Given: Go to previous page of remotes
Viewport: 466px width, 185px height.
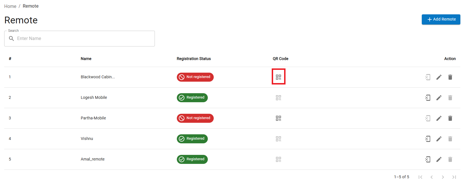Looking at the screenshot, I should point(431,177).
